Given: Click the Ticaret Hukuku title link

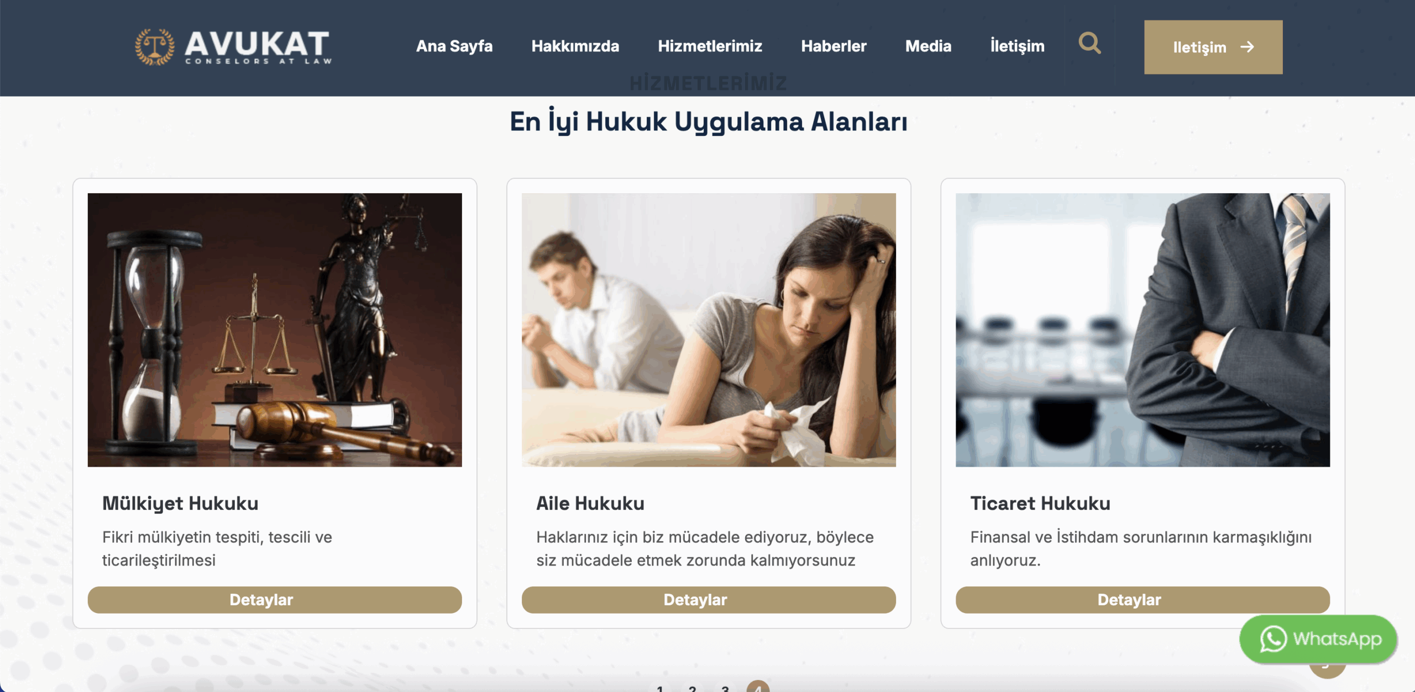Looking at the screenshot, I should [1040, 503].
